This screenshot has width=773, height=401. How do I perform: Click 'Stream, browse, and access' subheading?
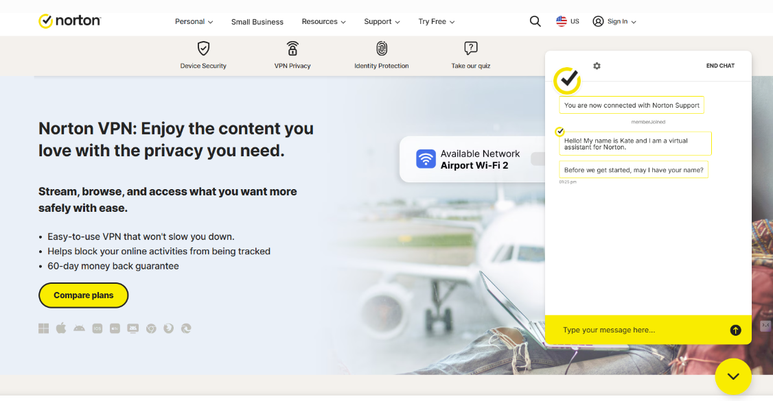point(168,199)
